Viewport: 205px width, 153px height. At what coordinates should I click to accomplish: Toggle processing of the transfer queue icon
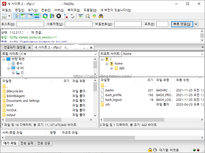click(52, 16)
